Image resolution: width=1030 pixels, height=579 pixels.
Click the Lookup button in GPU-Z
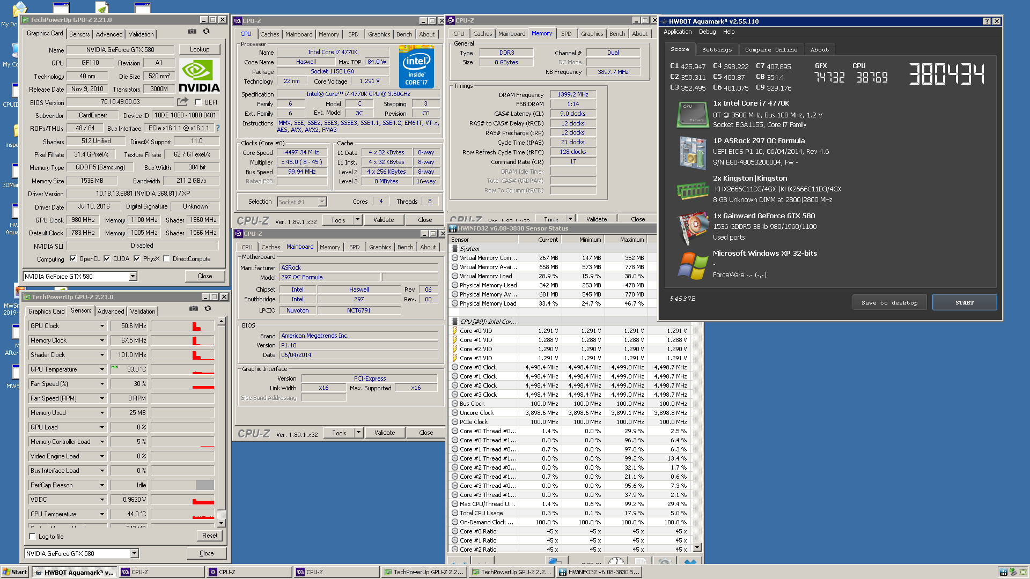tap(200, 49)
